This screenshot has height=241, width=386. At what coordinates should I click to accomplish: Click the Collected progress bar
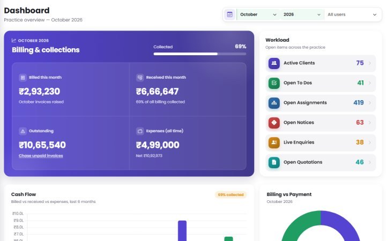(200, 54)
